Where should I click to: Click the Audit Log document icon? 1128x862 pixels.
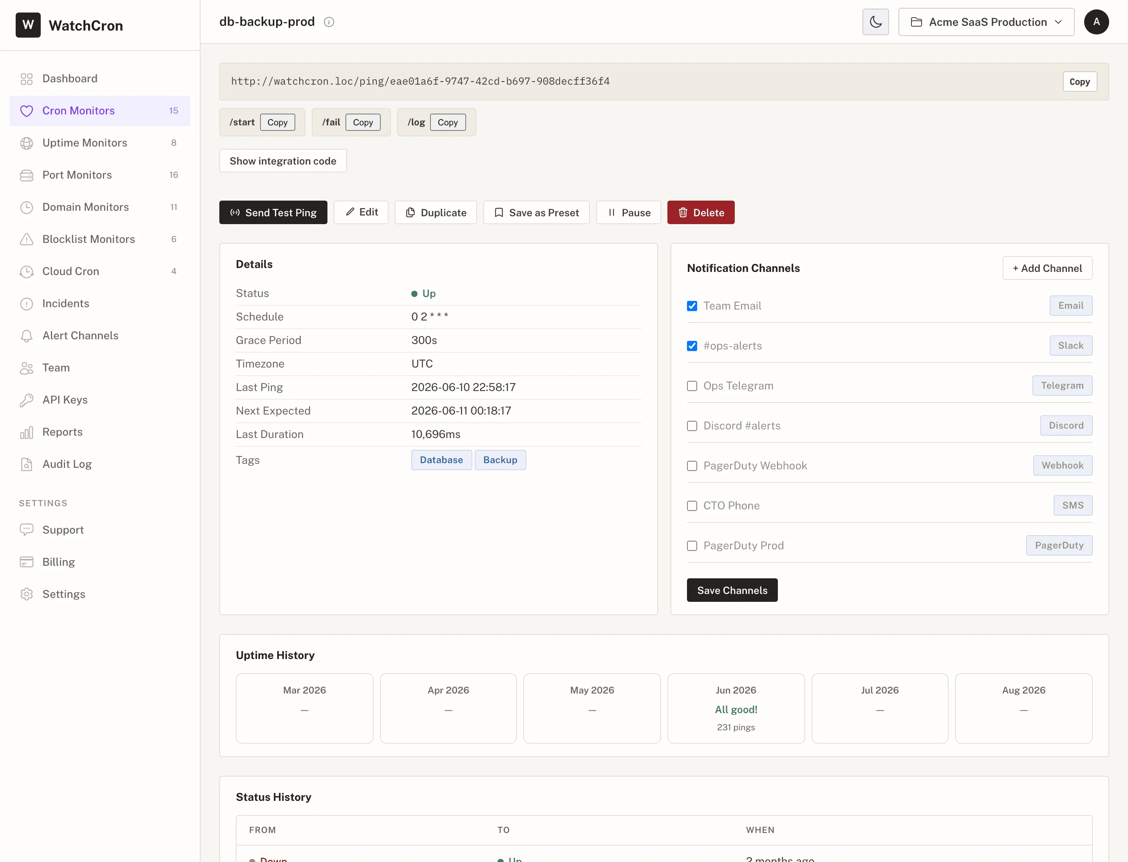(x=27, y=464)
